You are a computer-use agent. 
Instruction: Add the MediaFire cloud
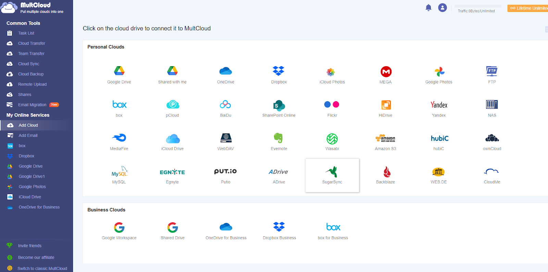(119, 138)
